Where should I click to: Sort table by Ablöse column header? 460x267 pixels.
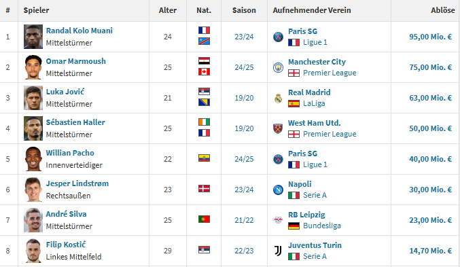point(443,10)
